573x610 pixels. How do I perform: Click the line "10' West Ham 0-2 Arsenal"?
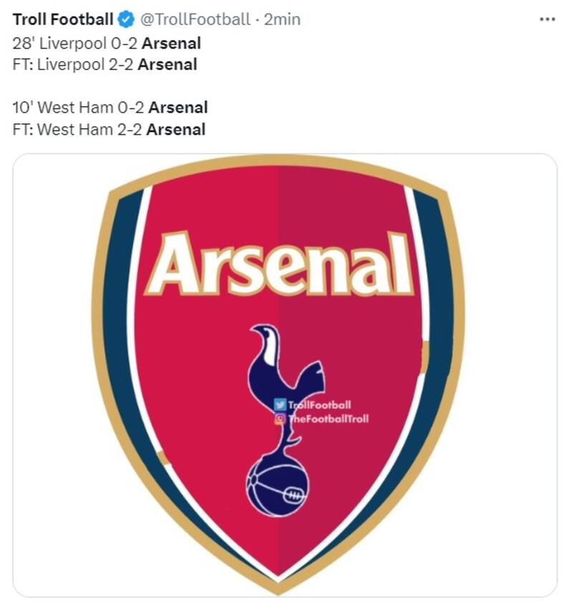click(x=110, y=108)
